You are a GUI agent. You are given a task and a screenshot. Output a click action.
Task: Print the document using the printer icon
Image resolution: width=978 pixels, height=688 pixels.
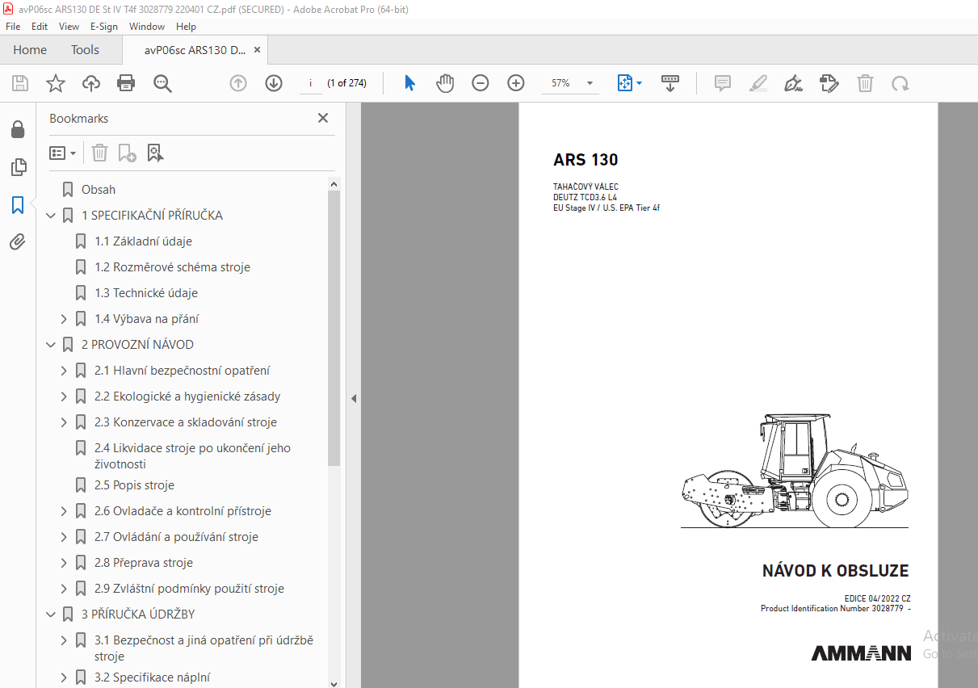point(126,83)
